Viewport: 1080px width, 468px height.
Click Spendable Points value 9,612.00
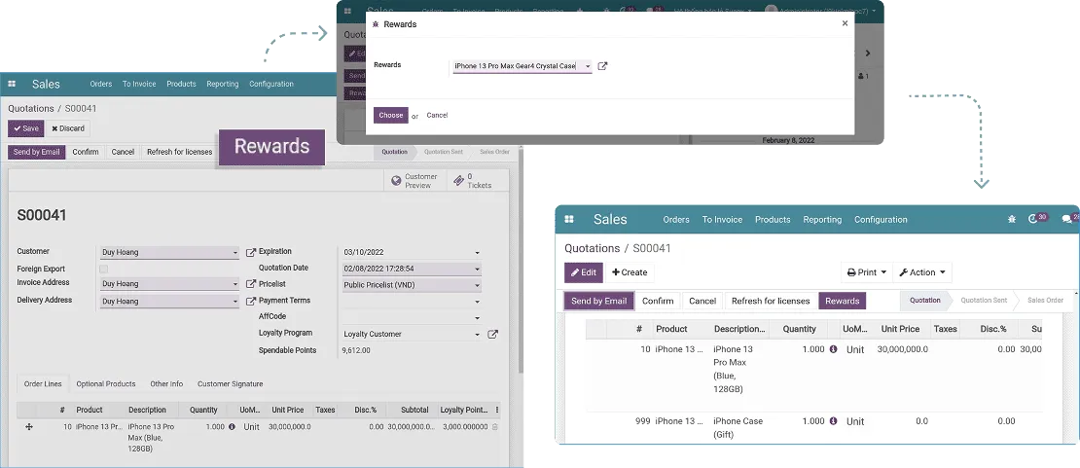[x=356, y=351]
